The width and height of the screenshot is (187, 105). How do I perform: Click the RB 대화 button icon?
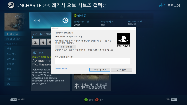click(174, 99)
